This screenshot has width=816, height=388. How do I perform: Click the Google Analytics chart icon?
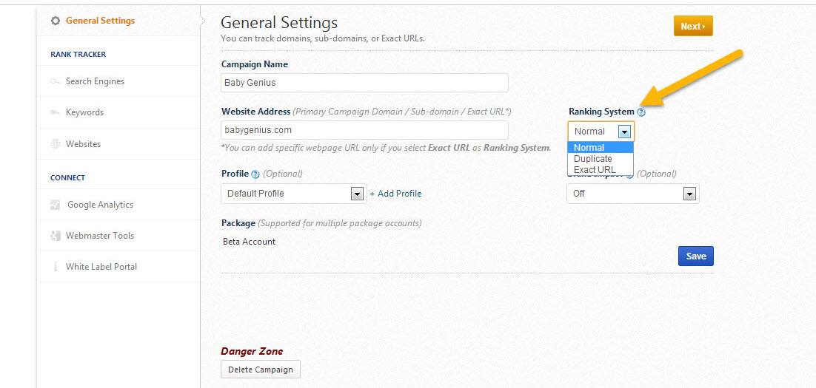[x=55, y=205]
